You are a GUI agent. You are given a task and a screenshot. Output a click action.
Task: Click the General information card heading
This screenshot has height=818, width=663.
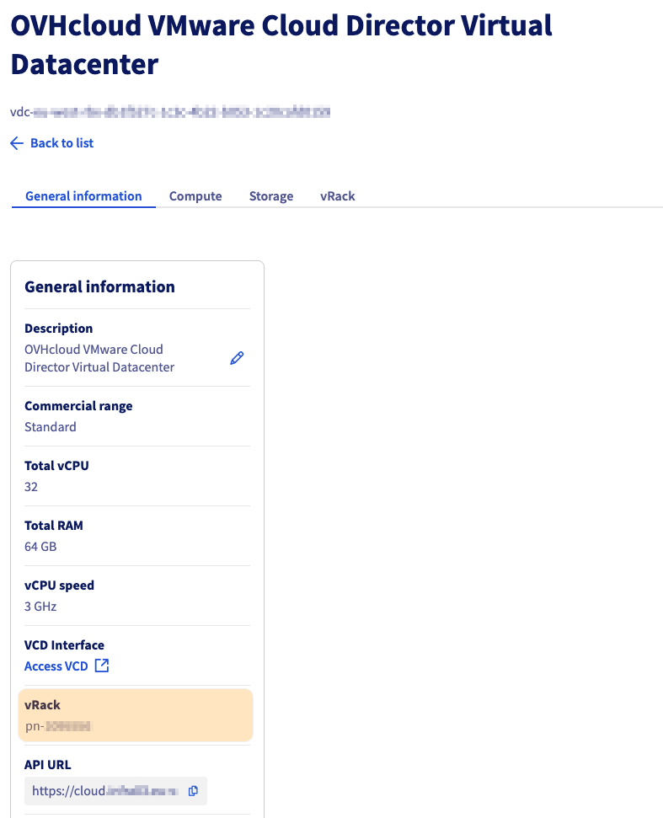click(99, 286)
